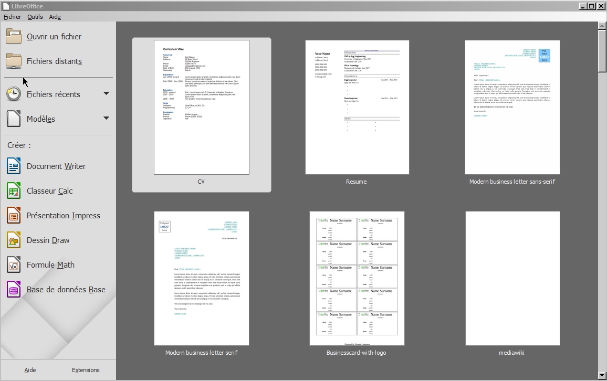Click the scrollbar down arrow

pos(602,375)
